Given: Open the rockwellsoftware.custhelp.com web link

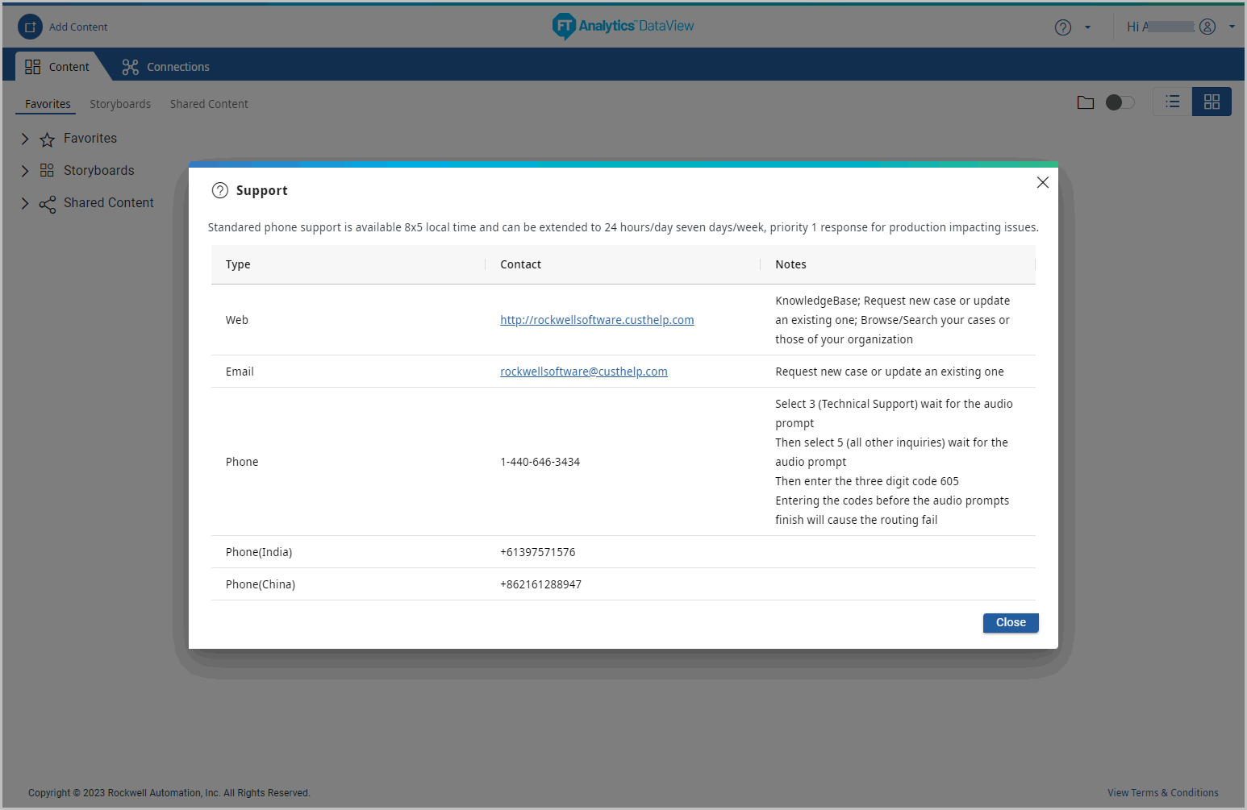Looking at the screenshot, I should pyautogui.click(x=597, y=320).
